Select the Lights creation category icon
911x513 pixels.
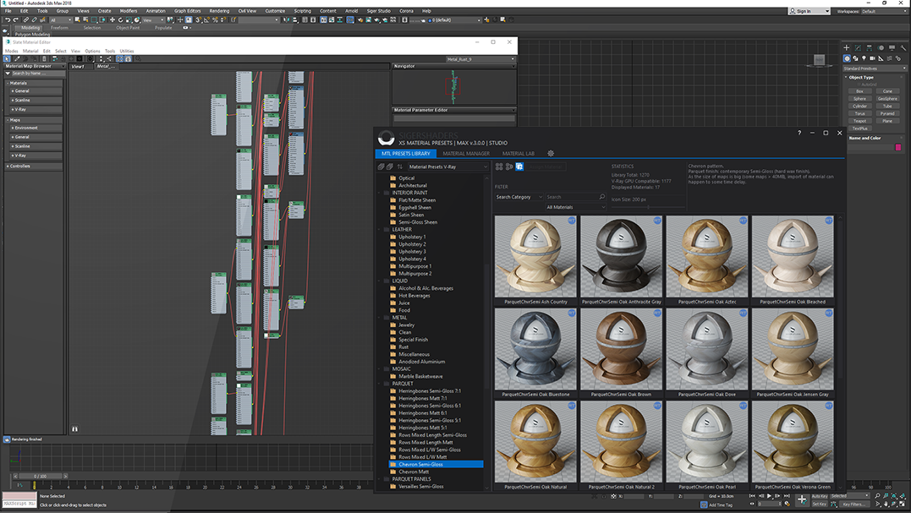[x=864, y=58]
